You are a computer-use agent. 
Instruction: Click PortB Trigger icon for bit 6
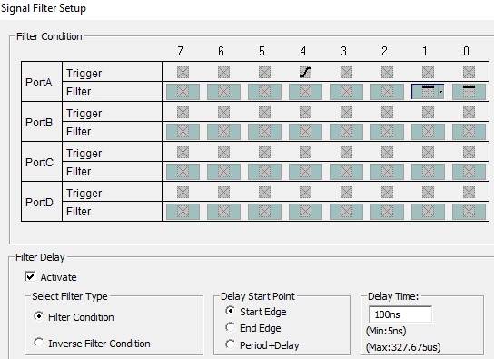pyautogui.click(x=223, y=112)
